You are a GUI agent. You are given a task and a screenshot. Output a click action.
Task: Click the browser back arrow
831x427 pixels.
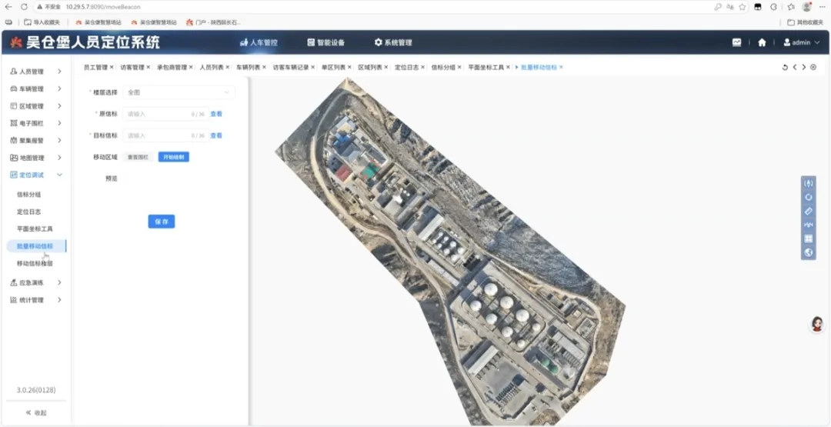pos(8,7)
